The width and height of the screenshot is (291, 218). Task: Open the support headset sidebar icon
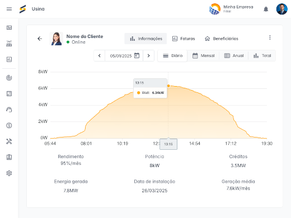(x=9, y=110)
